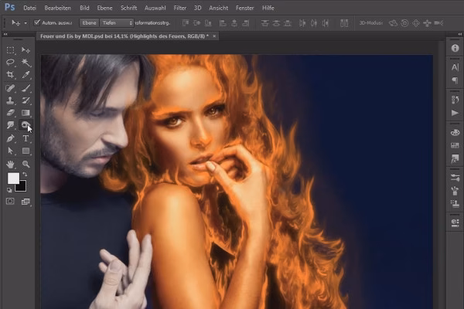The width and height of the screenshot is (464, 309).
Task: Toggle the Autom. auswählen checkbox
Action: tap(36, 22)
